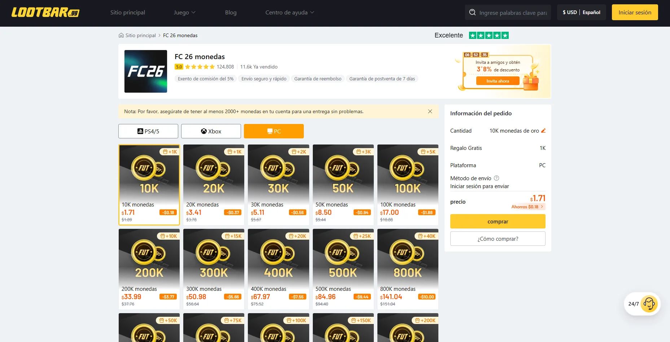The width and height of the screenshot is (670, 342).
Task: Click the +2K gift badge on the 30K card
Action: (299, 152)
